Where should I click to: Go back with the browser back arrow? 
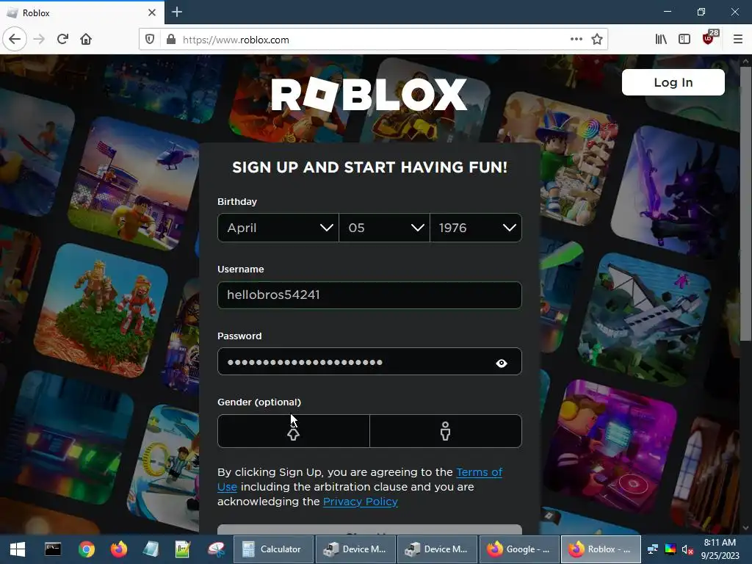pyautogui.click(x=15, y=40)
